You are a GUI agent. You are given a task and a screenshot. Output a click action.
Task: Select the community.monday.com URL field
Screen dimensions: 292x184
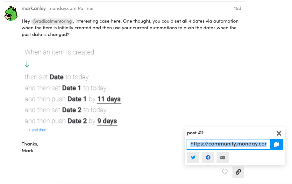[228, 144]
